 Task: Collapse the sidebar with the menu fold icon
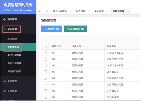point(39,4)
